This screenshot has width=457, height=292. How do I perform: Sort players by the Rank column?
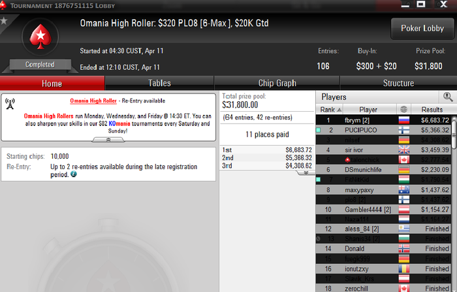[330, 110]
